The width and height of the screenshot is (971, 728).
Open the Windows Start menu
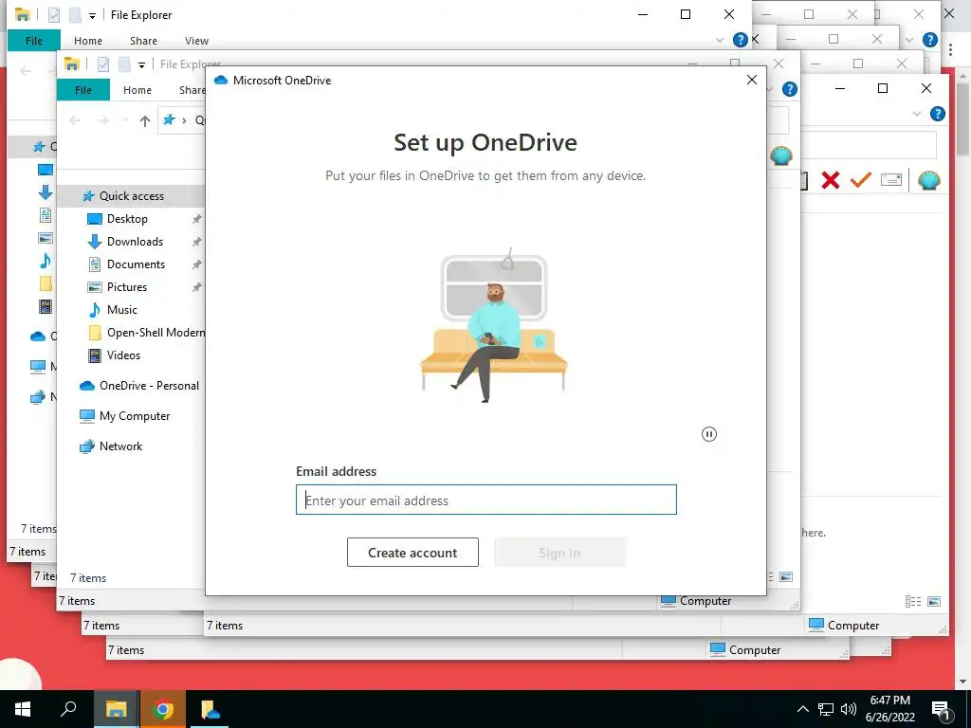point(23,709)
